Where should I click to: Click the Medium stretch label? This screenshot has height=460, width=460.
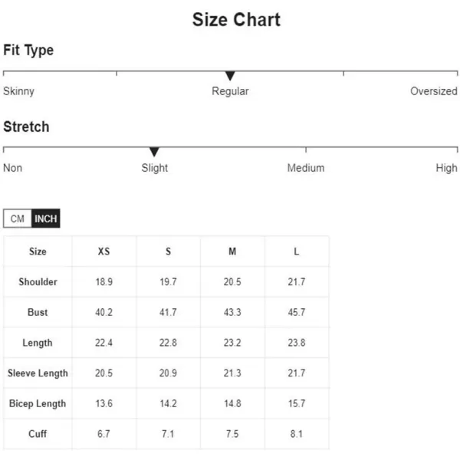point(306,168)
